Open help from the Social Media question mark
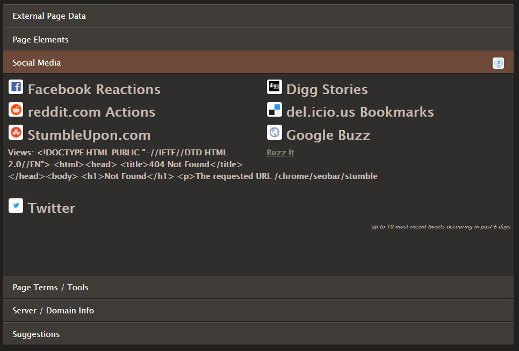Viewport: 519px width, 351px height. [498, 63]
